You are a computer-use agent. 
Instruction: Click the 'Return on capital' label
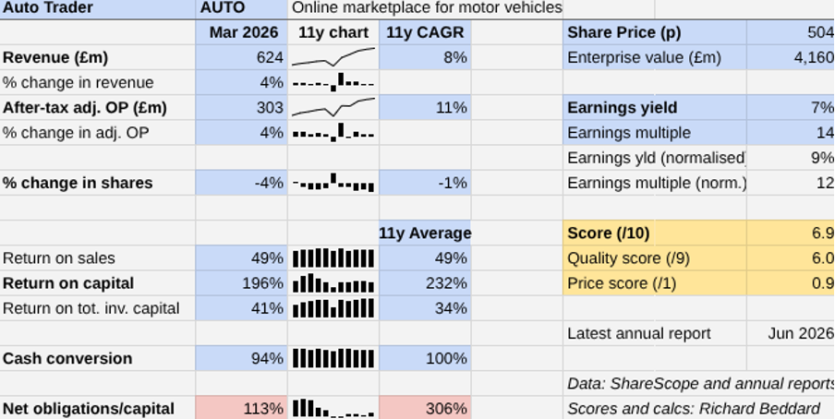click(x=68, y=283)
